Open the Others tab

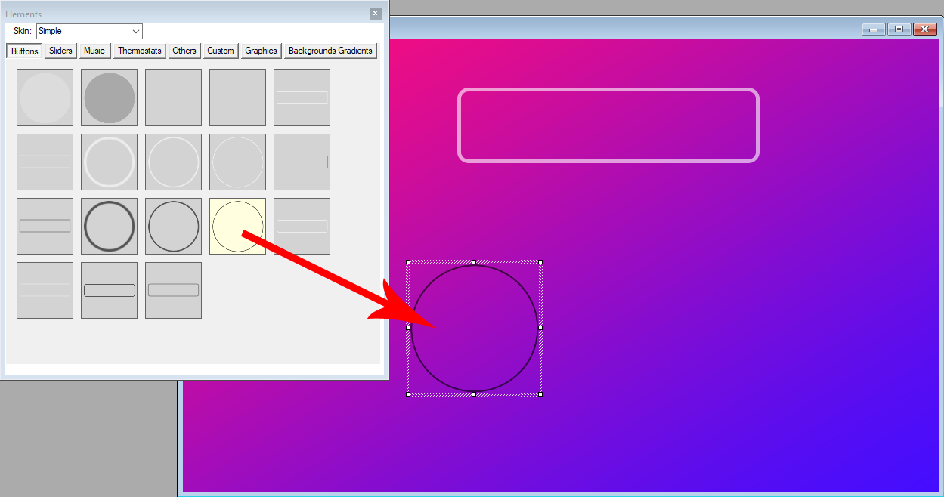coord(184,51)
